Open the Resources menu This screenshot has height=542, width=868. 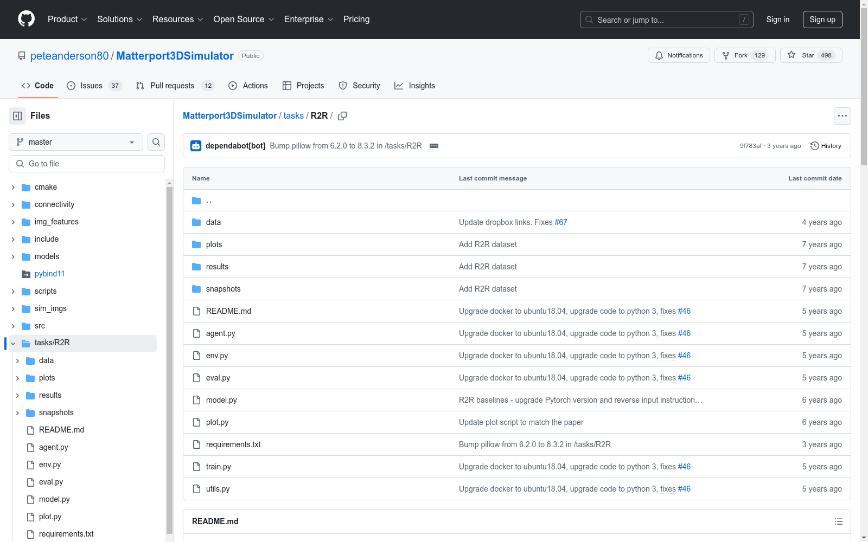(178, 20)
